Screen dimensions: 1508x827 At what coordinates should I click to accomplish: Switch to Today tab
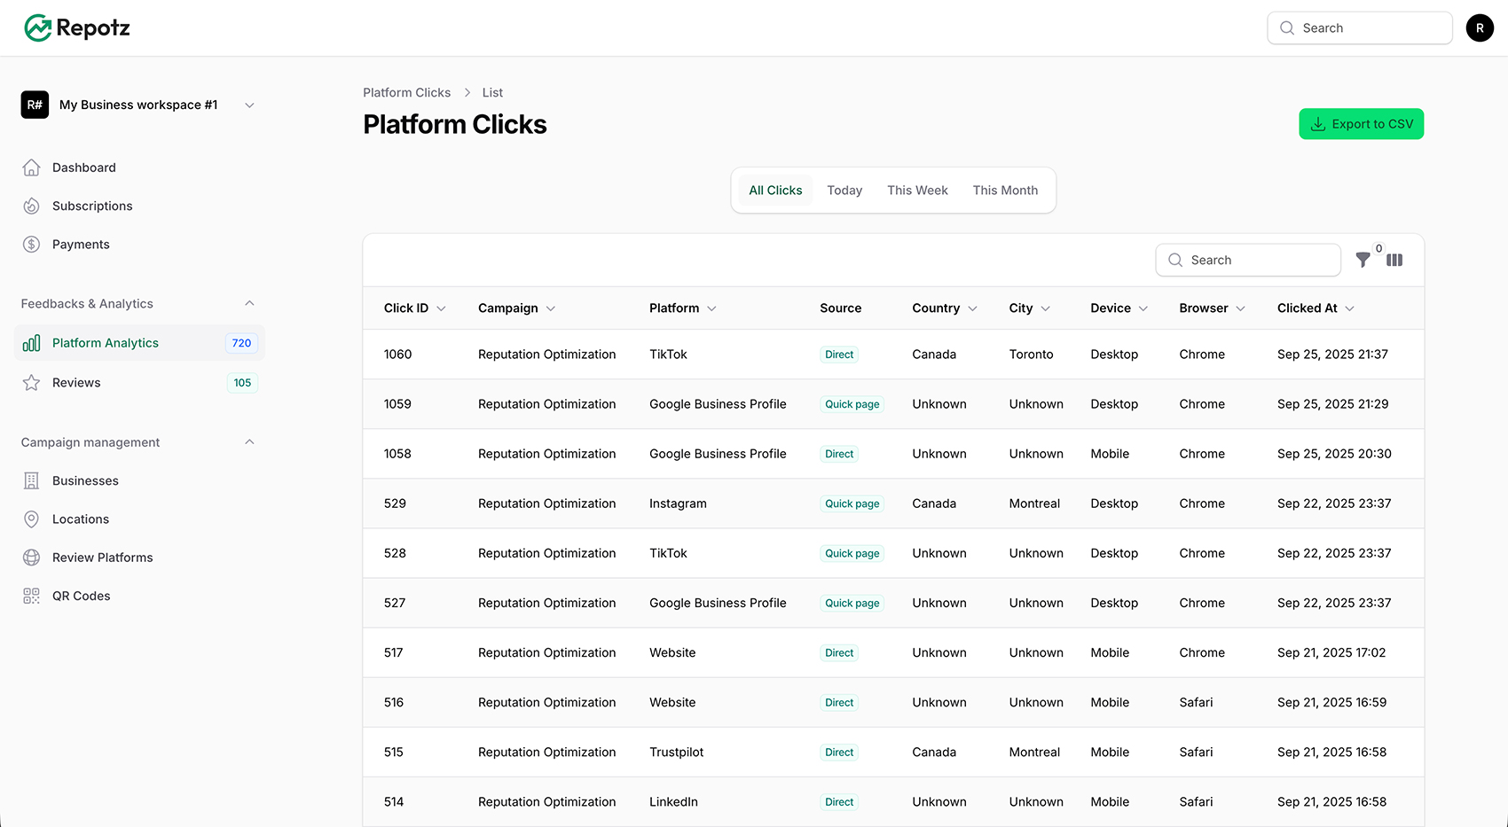point(844,191)
